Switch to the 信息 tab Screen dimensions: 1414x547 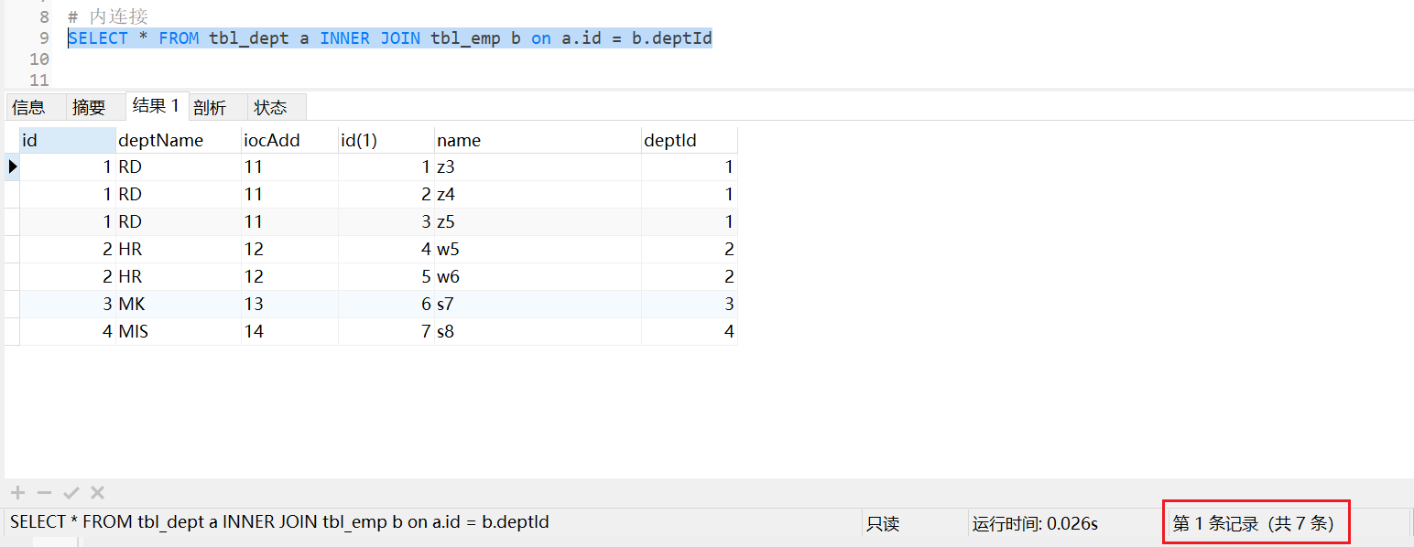pyautogui.click(x=28, y=107)
